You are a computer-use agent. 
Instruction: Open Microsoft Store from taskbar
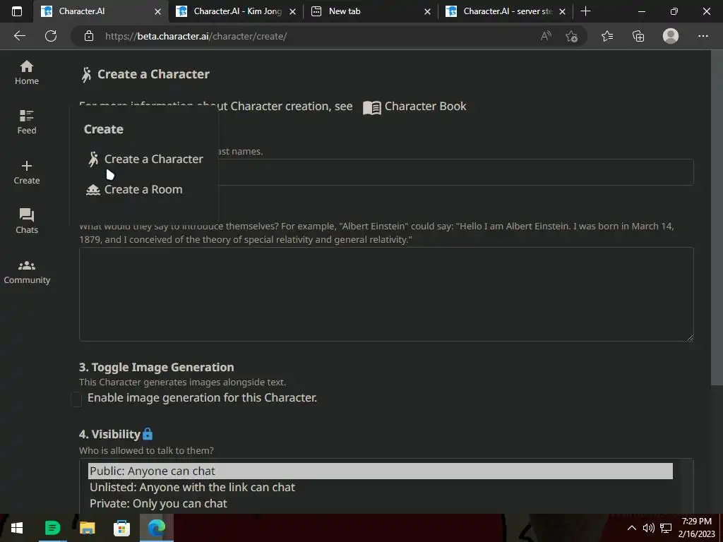[x=121, y=528]
